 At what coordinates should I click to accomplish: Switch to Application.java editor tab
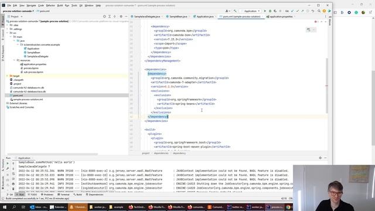tap(204, 16)
